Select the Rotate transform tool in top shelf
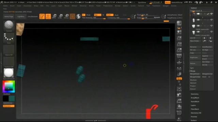This screenshot has width=218, height=122. [66, 17]
